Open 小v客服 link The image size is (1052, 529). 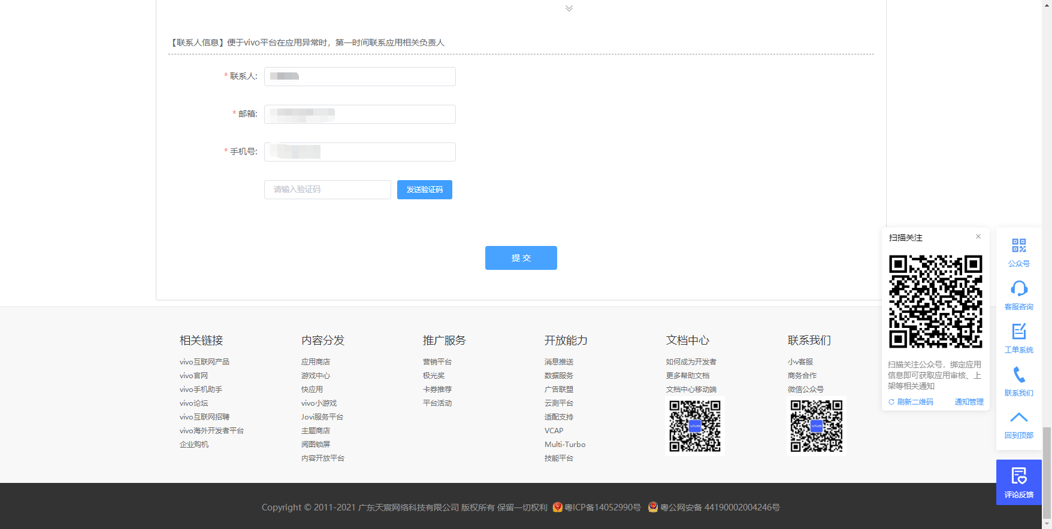(x=800, y=362)
